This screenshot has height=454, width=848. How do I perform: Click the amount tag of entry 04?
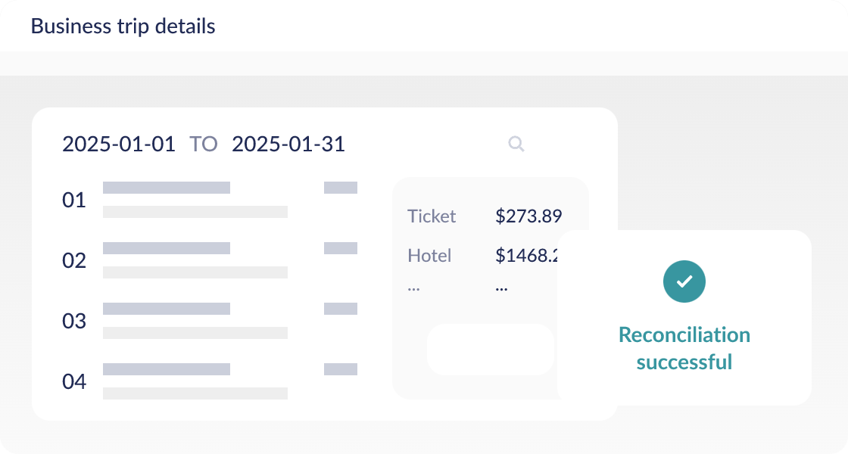(341, 369)
